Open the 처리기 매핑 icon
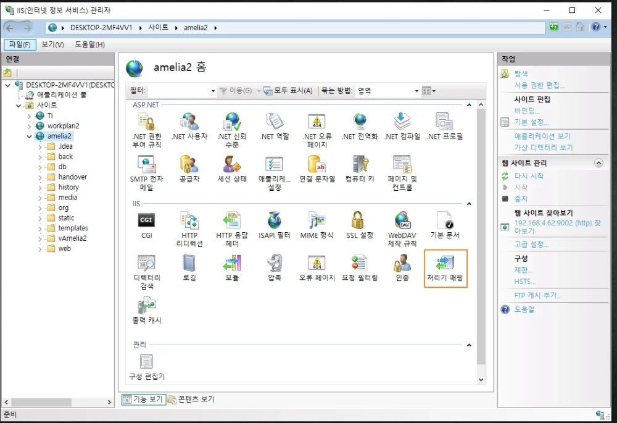This screenshot has height=423, width=617. pyautogui.click(x=445, y=268)
